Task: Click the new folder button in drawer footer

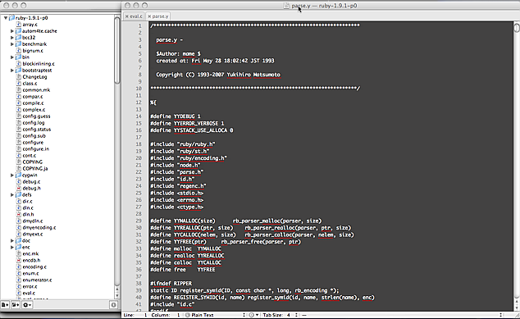Action: tap(16, 304)
